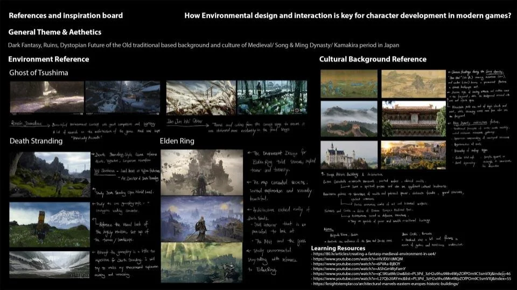517x290 pixels.
Task: Select the blue-green Chinese landscape scroll painting
Action: [349, 84]
